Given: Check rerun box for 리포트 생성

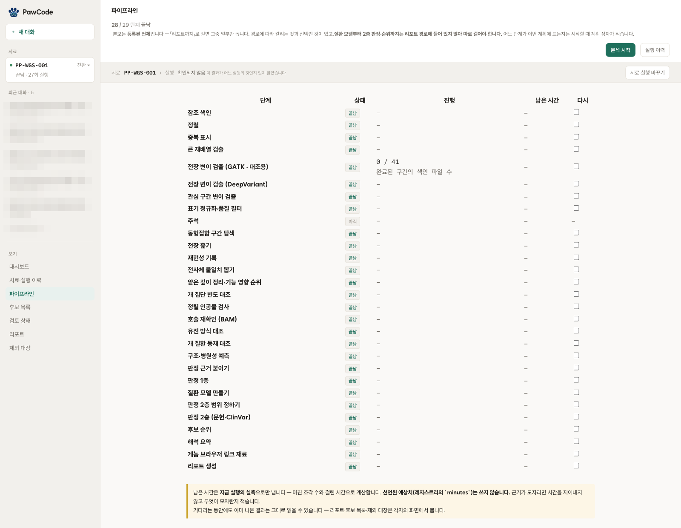Looking at the screenshot, I should [x=576, y=465].
